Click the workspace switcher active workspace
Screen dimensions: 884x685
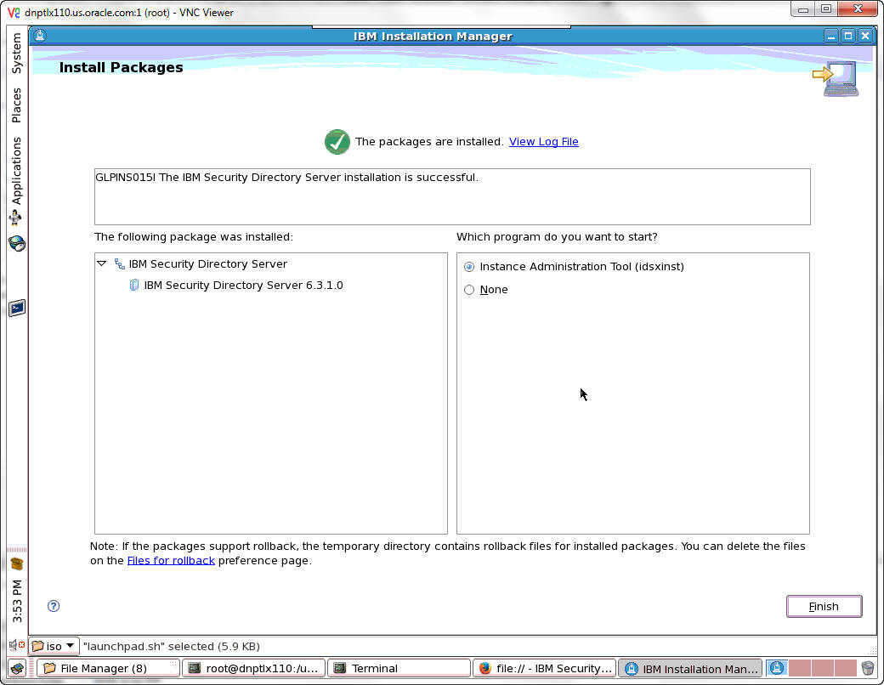point(777,669)
